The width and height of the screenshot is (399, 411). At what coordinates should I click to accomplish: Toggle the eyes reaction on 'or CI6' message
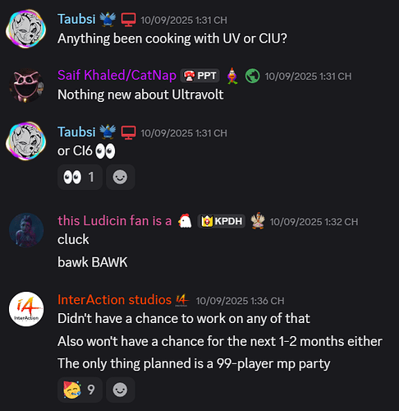coord(80,177)
